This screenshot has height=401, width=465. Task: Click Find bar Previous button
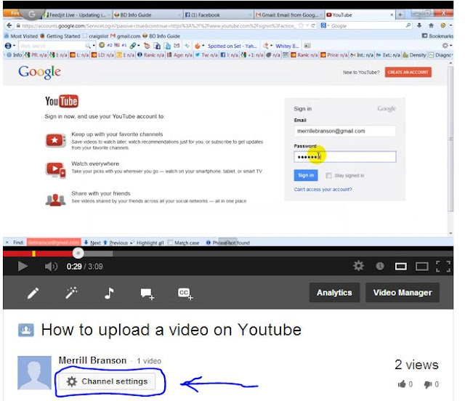(x=116, y=243)
